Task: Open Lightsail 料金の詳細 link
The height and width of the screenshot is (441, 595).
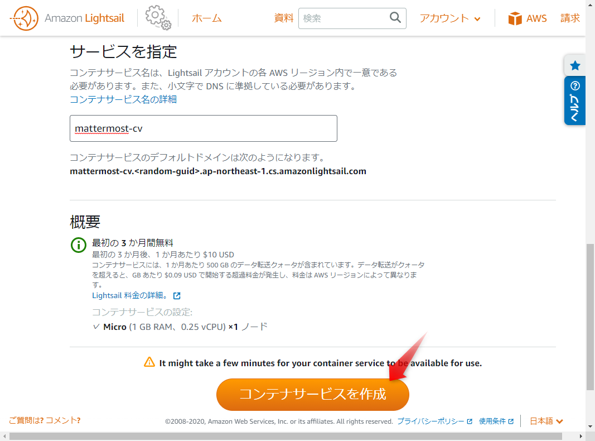Action: (x=129, y=295)
